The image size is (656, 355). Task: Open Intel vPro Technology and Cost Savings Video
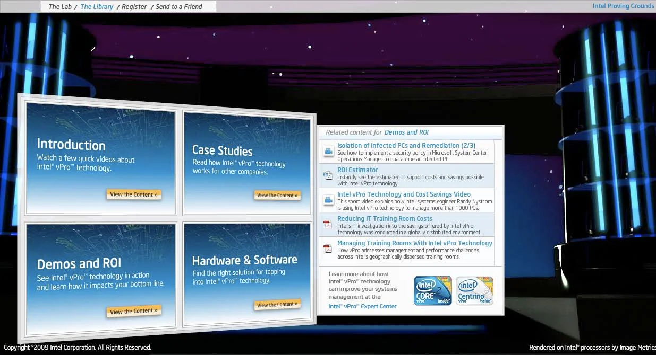pyautogui.click(x=404, y=194)
